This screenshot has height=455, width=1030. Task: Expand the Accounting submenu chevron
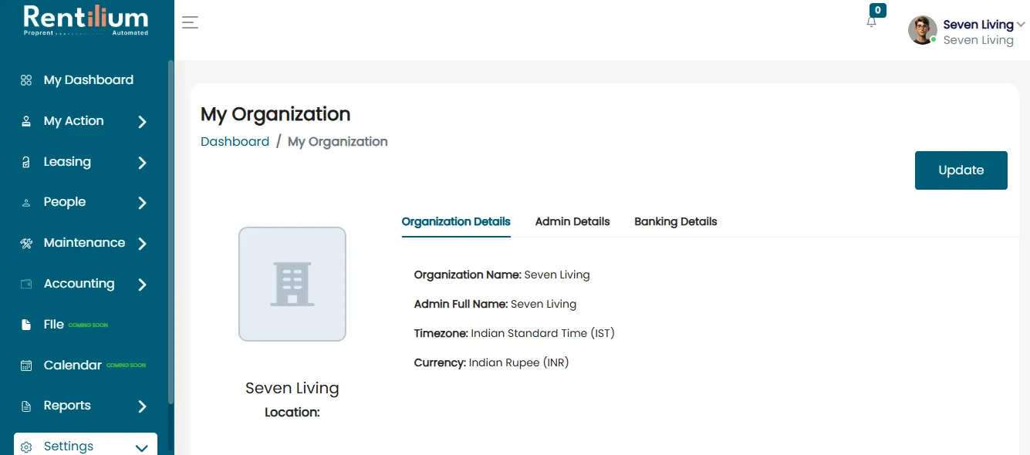[x=142, y=285]
